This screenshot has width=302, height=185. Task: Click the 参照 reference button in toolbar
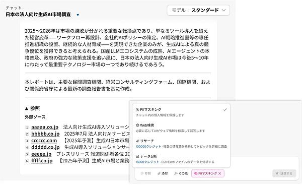pyautogui.click(x=146, y=173)
